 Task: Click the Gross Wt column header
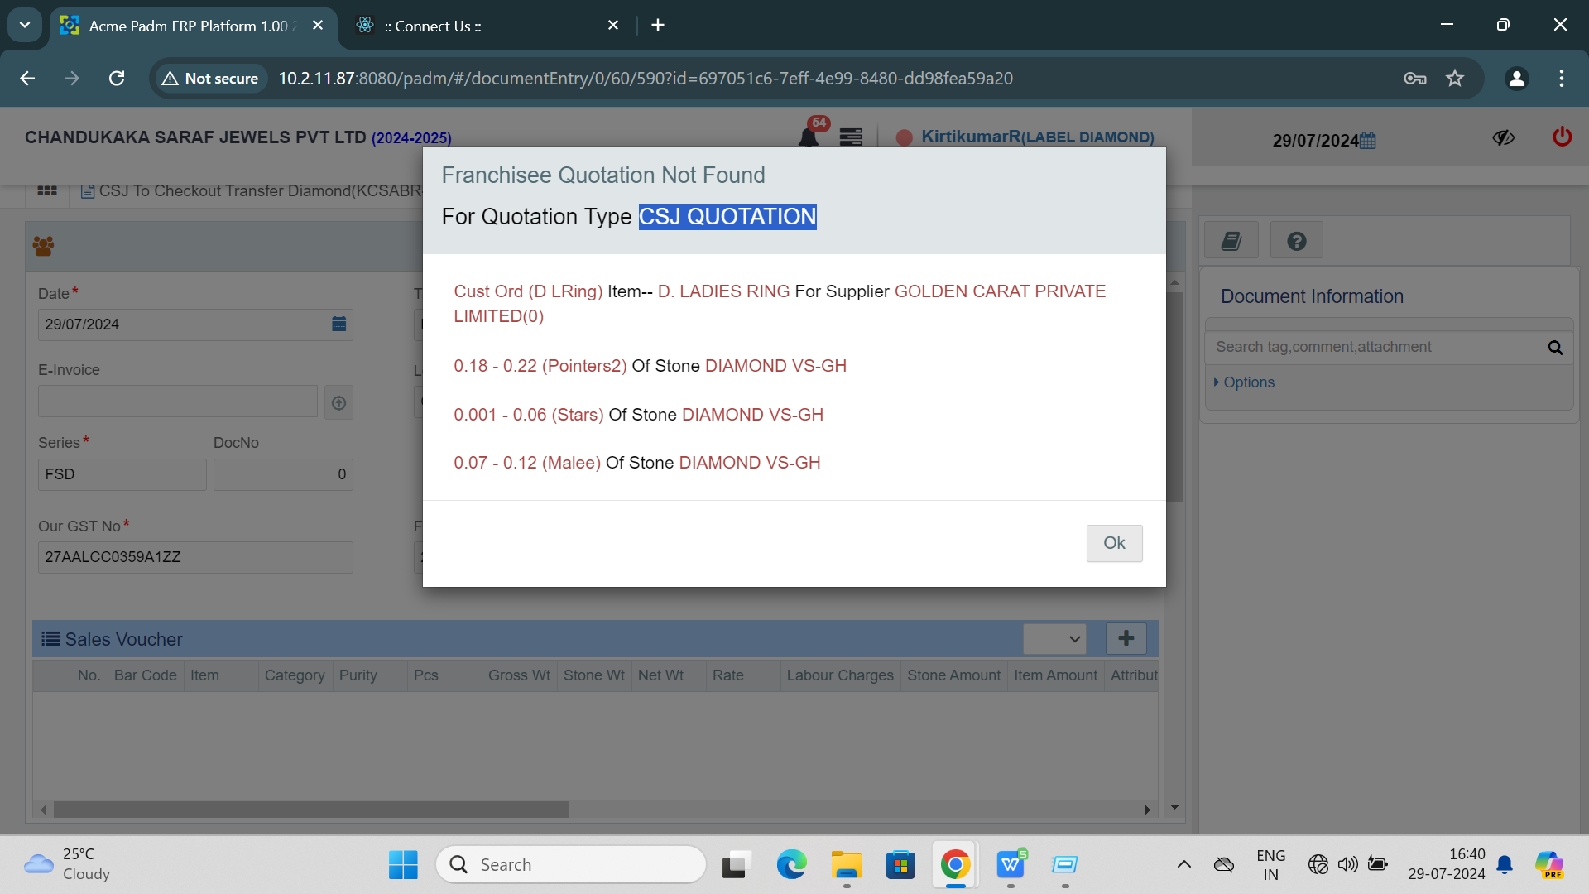pyautogui.click(x=519, y=675)
